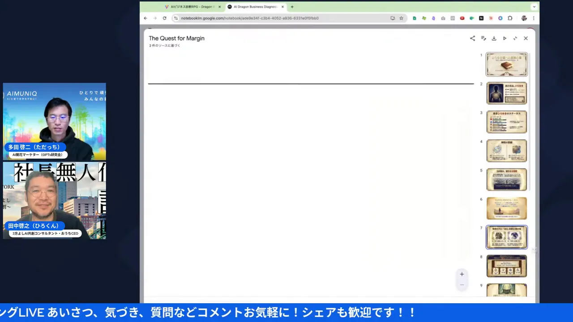Open the browser extensions puzzle-piece menu

pos(510,18)
